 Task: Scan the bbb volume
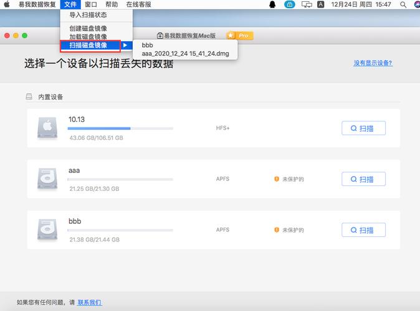(363, 230)
